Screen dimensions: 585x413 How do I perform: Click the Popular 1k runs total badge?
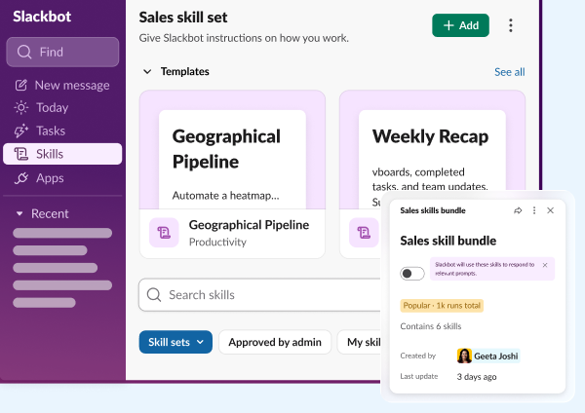coord(442,306)
